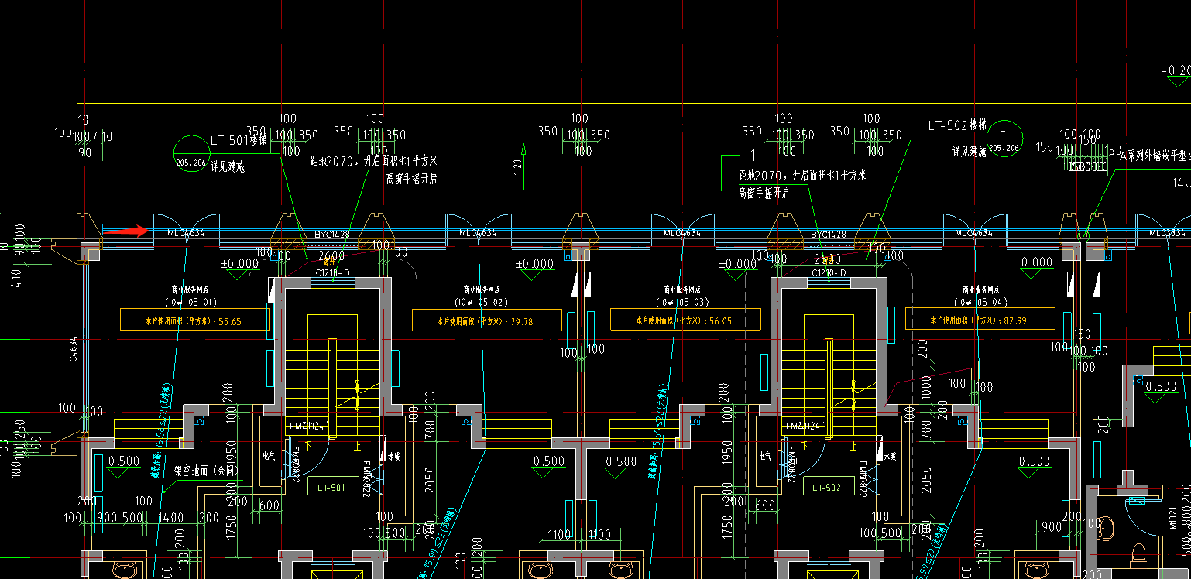Click the 'LT-501楼梯' callout label
The image size is (1191, 579).
pyautogui.click(x=239, y=141)
